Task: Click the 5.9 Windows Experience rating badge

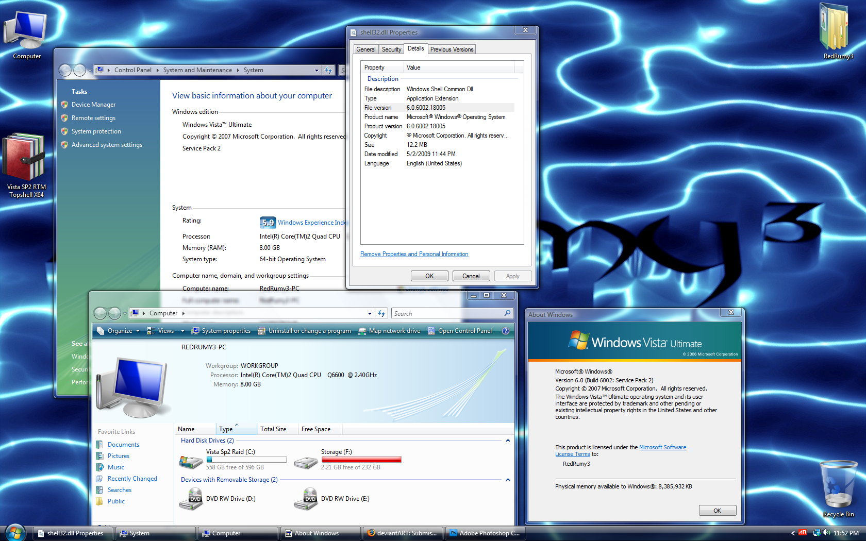Action: (x=268, y=223)
